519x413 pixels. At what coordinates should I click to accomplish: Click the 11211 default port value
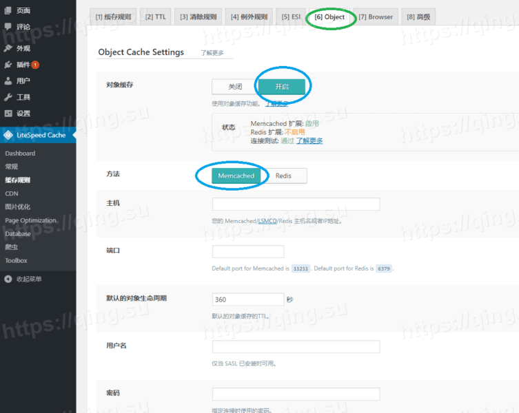click(301, 268)
